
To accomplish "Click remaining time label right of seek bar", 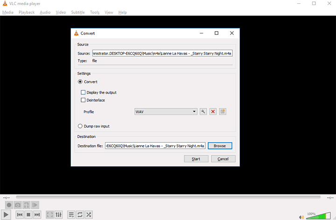I will click(330, 198).
